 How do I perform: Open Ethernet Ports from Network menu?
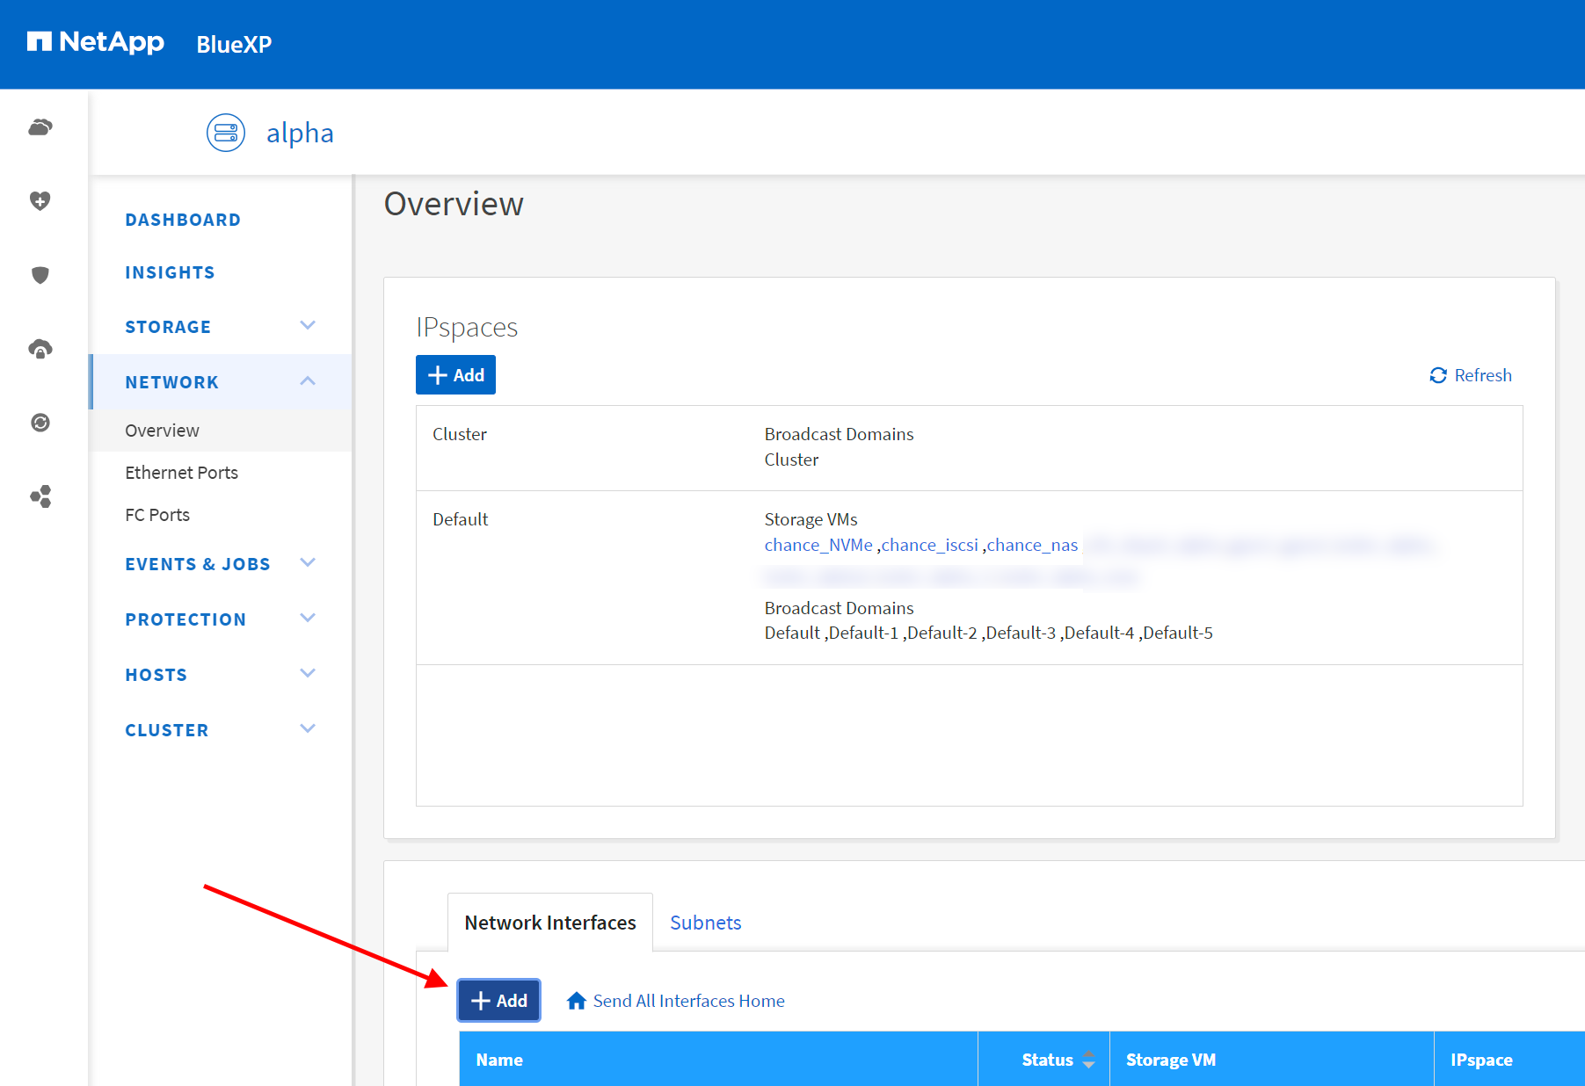[181, 473]
